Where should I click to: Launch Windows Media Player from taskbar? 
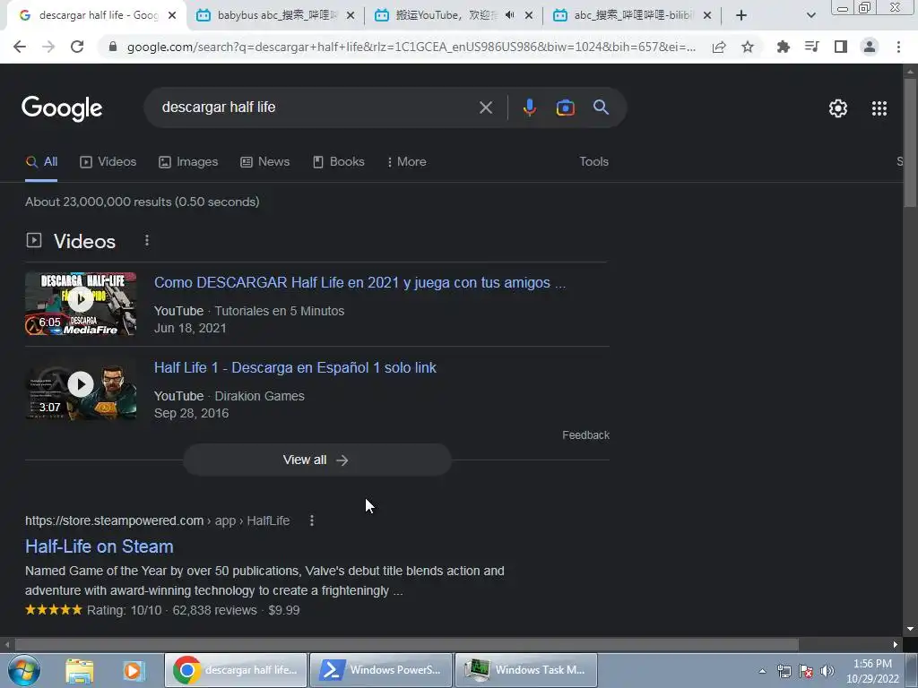point(133,670)
